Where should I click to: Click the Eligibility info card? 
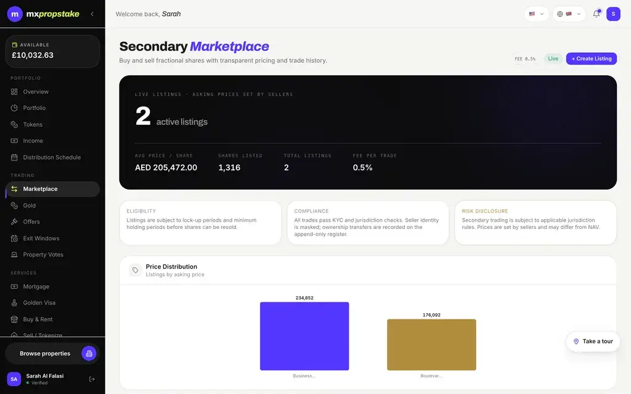[x=200, y=223]
